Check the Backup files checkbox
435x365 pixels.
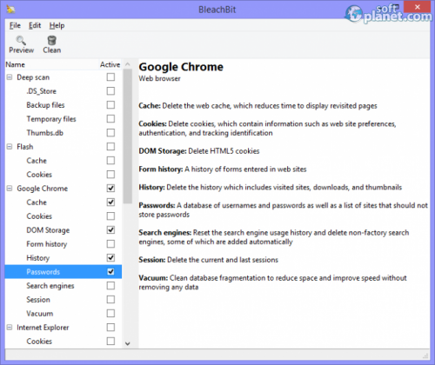pyautogui.click(x=110, y=105)
